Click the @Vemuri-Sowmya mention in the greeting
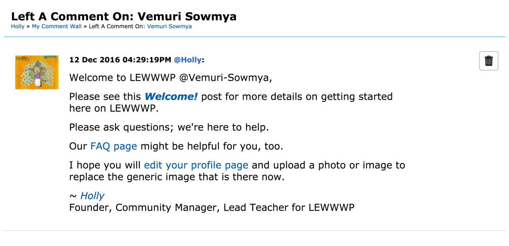509x246 pixels. [x=225, y=77]
